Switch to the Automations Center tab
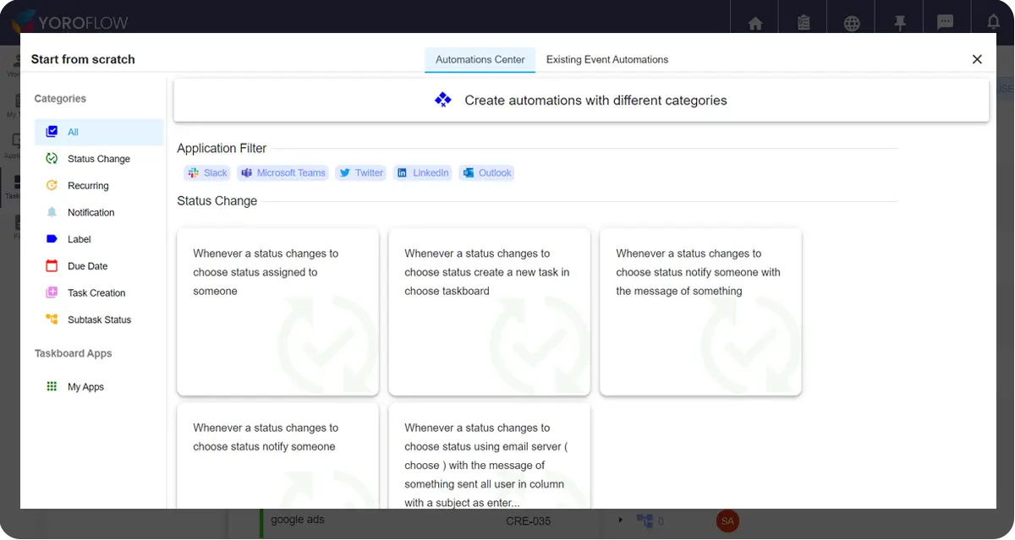Image resolution: width=1015 pixels, height=540 pixels. (x=480, y=59)
